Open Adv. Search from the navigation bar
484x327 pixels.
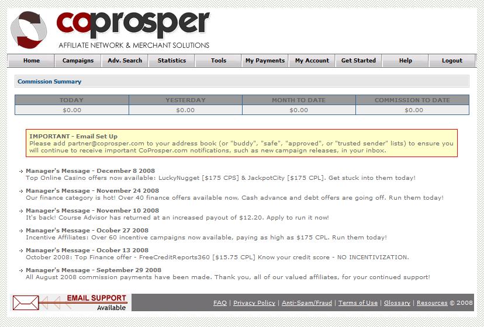point(125,61)
